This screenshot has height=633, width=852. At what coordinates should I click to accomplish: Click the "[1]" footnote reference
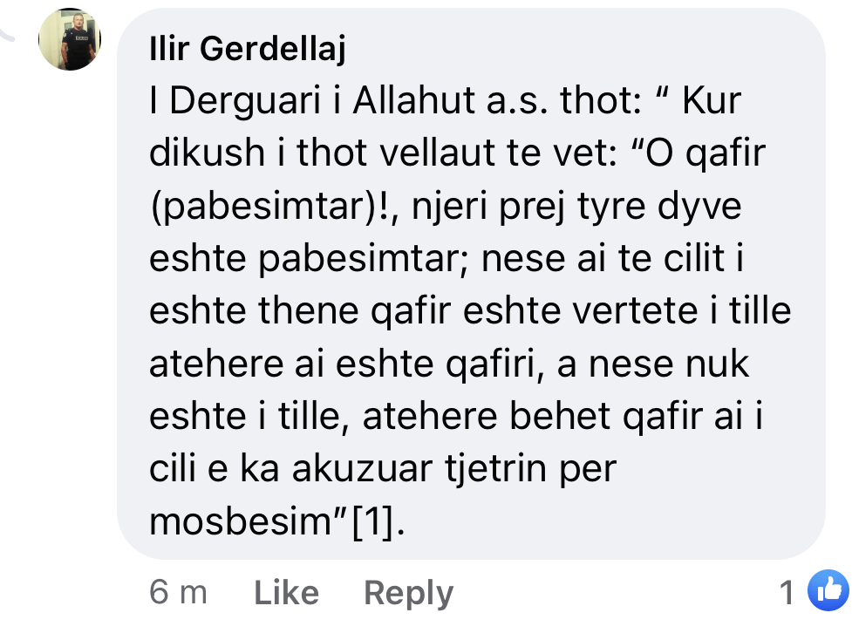[x=377, y=521]
